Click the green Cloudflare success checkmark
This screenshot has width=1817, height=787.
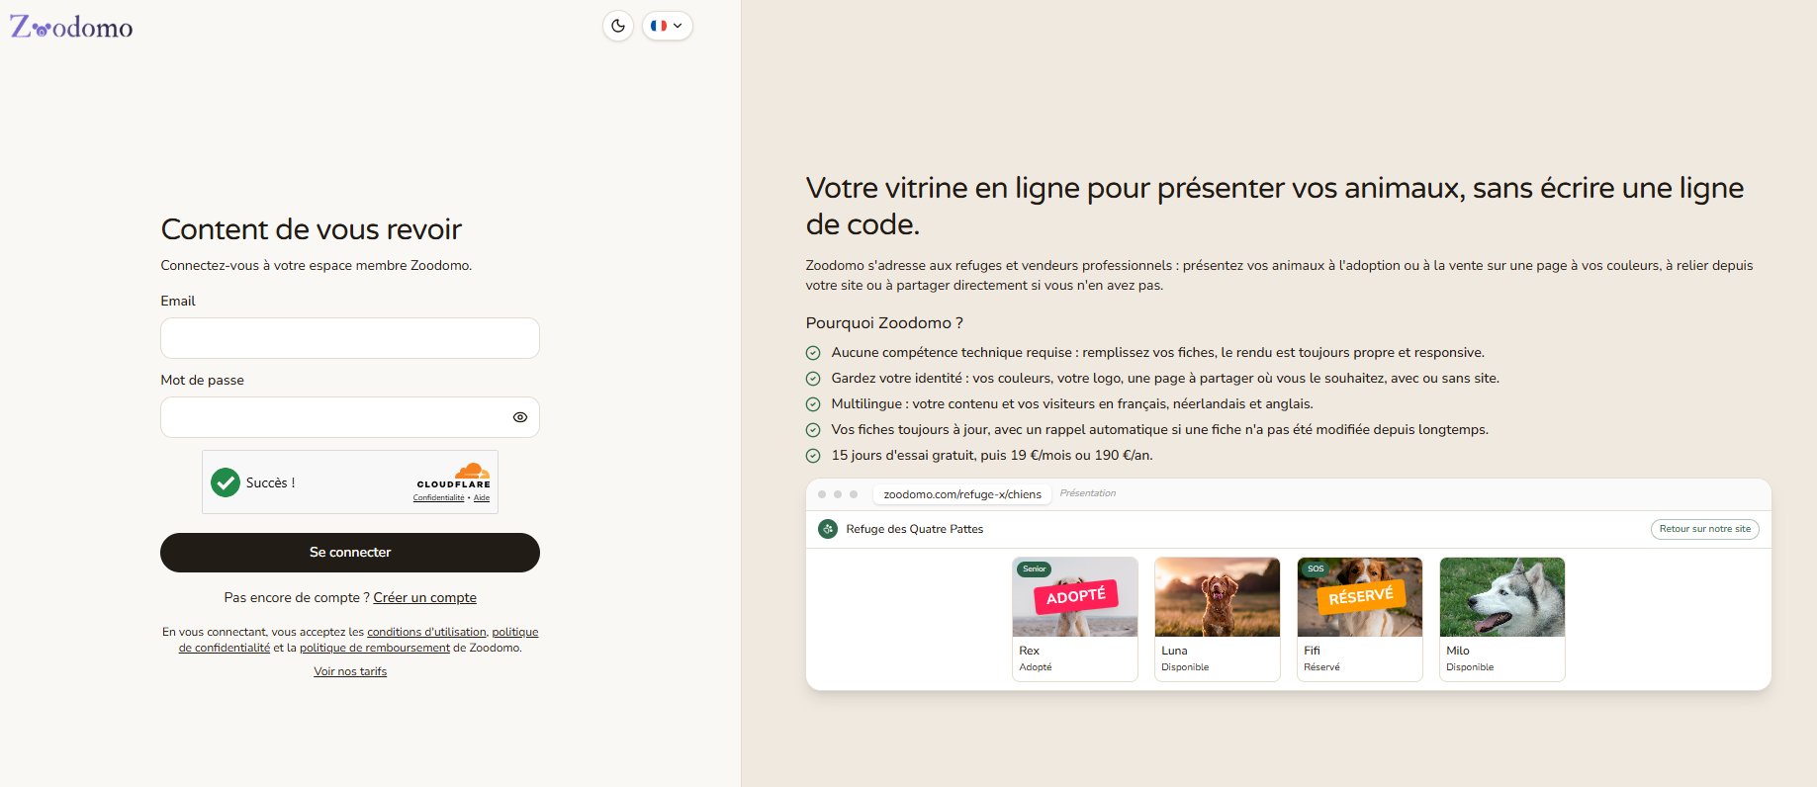click(x=226, y=482)
